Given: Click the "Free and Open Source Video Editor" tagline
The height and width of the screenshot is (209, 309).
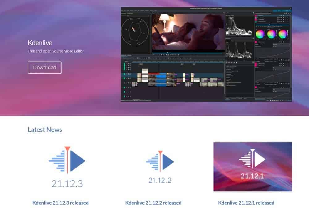Looking at the screenshot, I should tap(56, 51).
